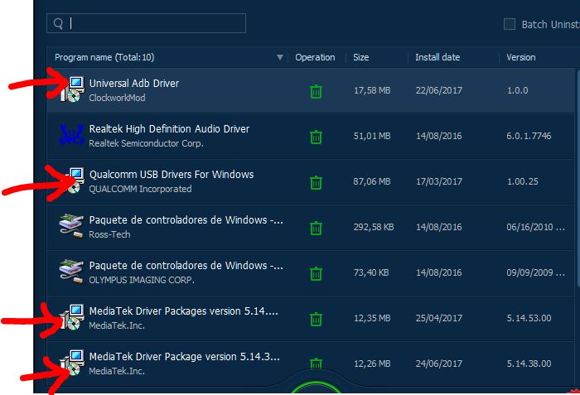Select the Realtek High Definition Audio Driver row
This screenshot has height=395, width=580.
pyautogui.click(x=311, y=136)
